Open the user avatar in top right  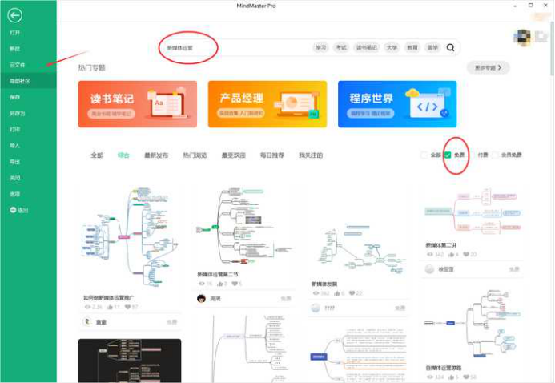524,37
